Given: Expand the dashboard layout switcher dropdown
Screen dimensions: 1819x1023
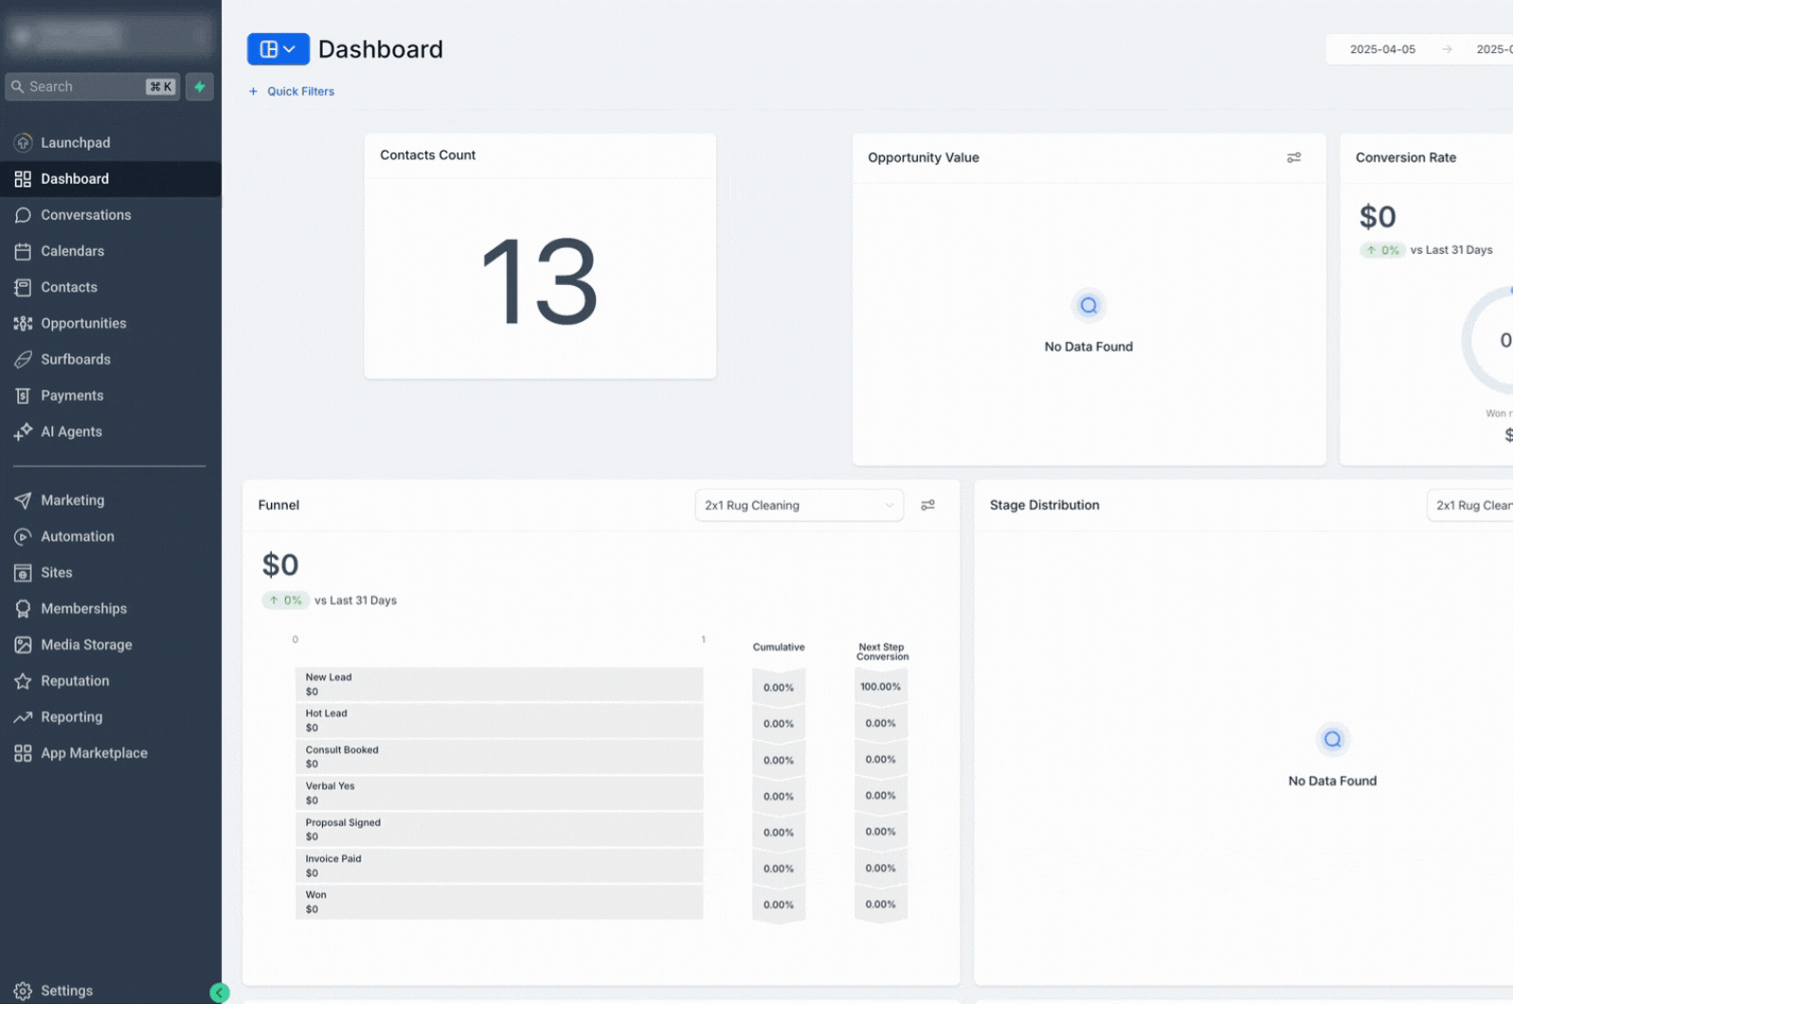Looking at the screenshot, I should [278, 49].
